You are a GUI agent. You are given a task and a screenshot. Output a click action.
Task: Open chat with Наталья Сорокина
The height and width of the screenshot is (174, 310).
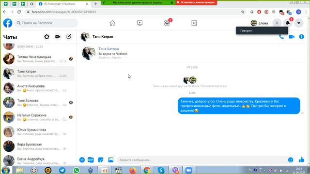coord(38,117)
